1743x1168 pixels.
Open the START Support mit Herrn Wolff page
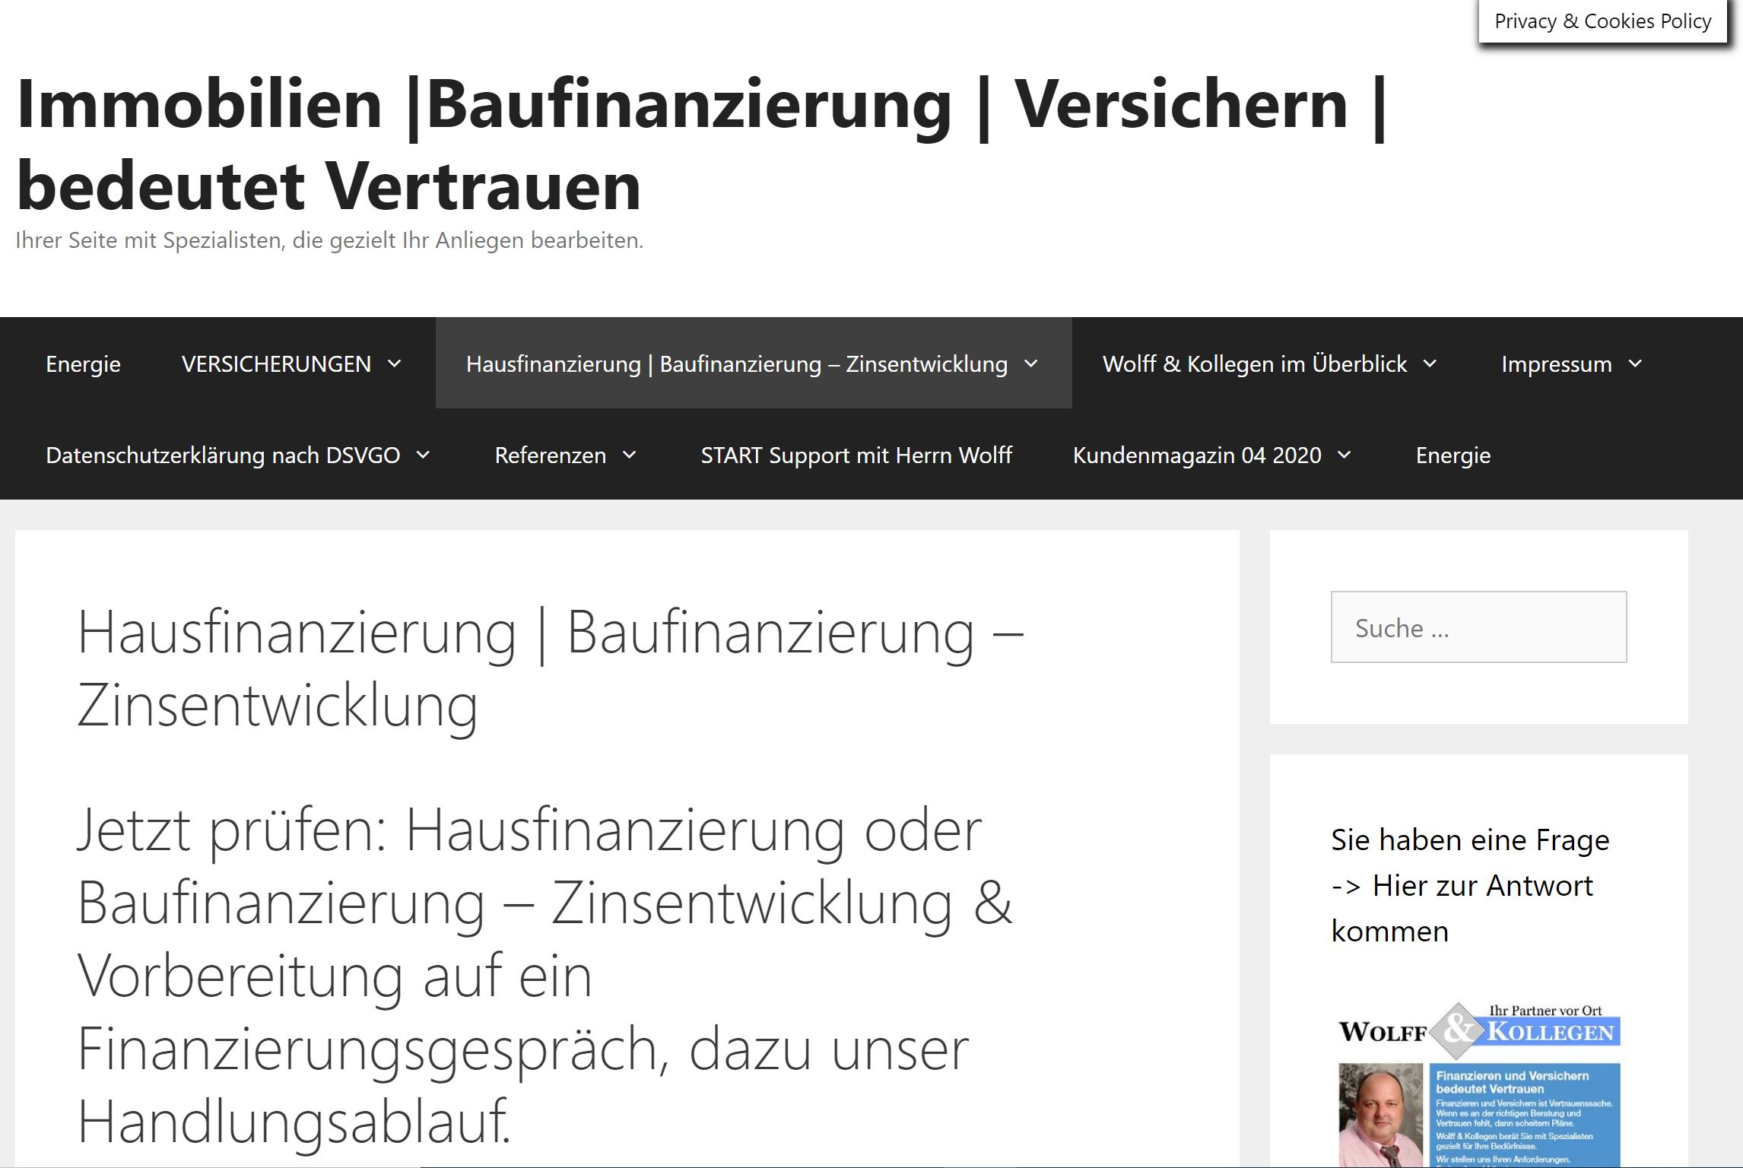[856, 455]
